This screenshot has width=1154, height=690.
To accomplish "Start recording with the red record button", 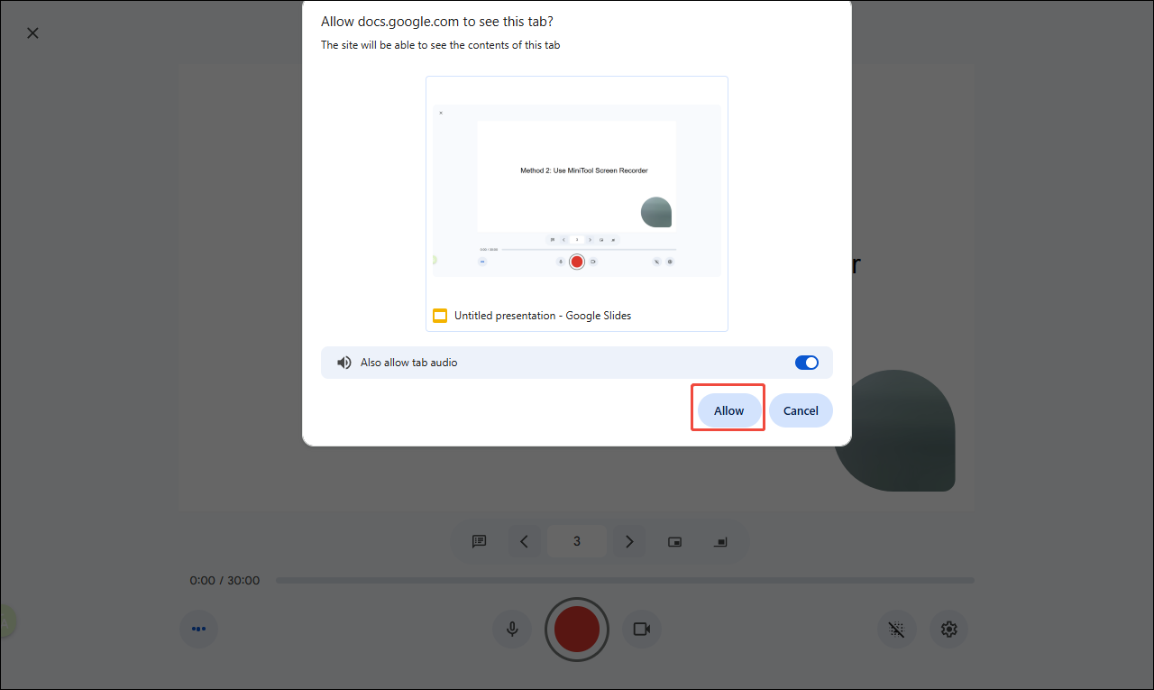I will coord(576,629).
